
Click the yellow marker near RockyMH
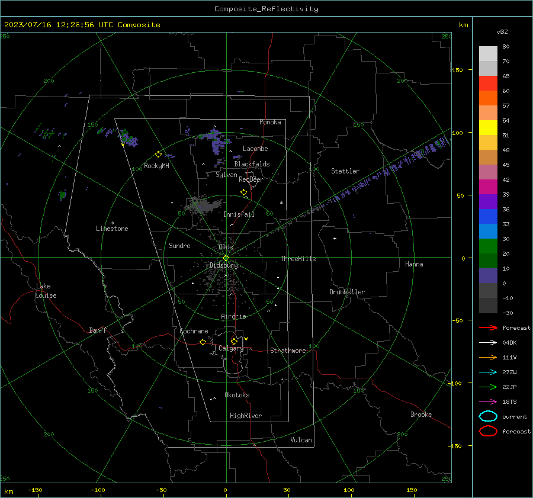pos(158,155)
